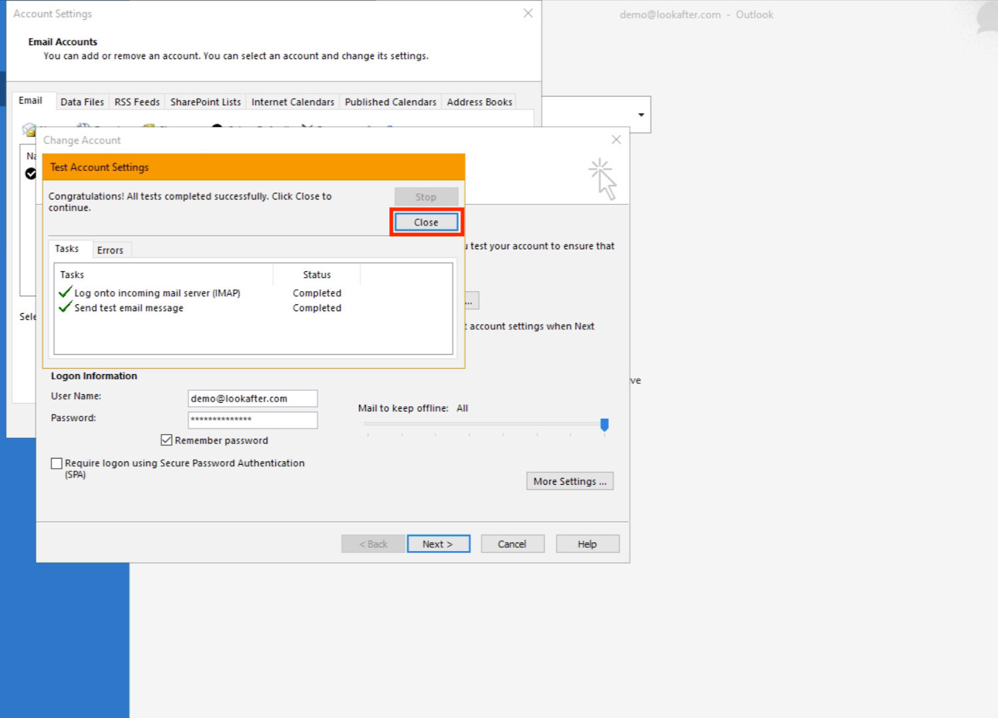
Task: Open the Data Files tab
Action: coord(82,102)
